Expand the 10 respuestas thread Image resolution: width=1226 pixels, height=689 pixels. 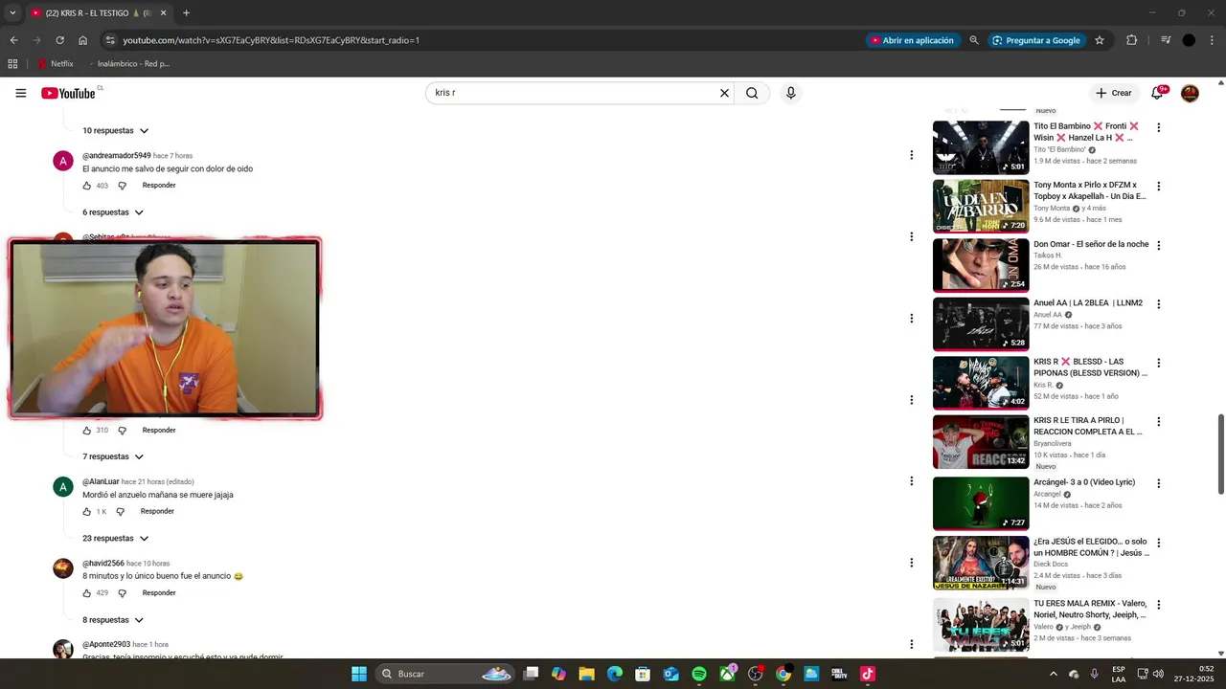point(115,130)
